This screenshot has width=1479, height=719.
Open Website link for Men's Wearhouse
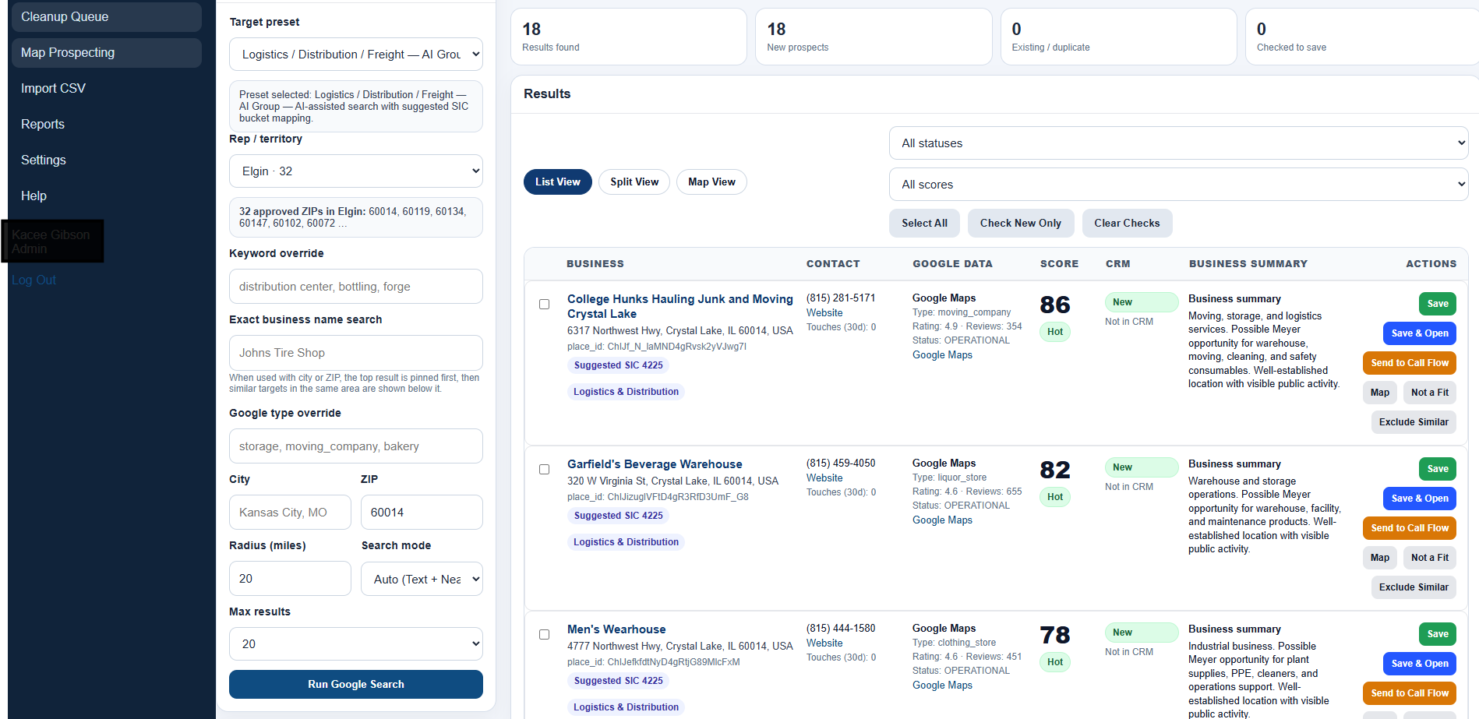click(824, 643)
